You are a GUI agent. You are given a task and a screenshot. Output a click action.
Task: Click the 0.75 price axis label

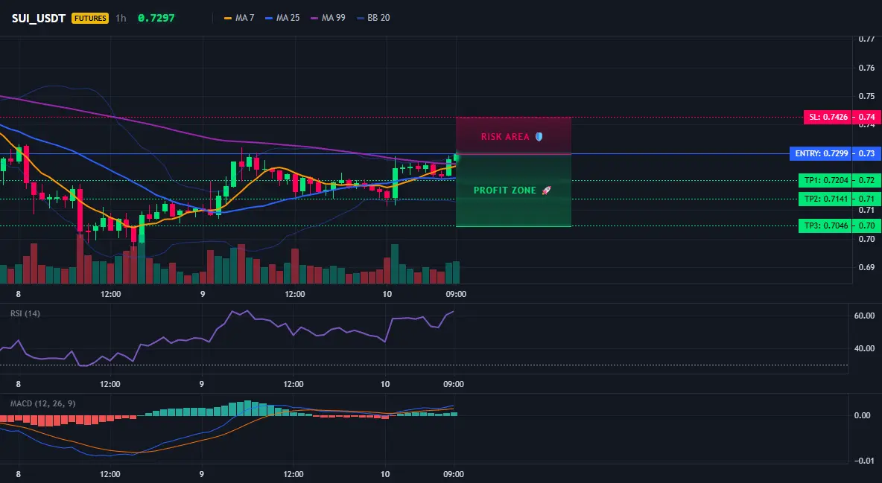click(867, 96)
